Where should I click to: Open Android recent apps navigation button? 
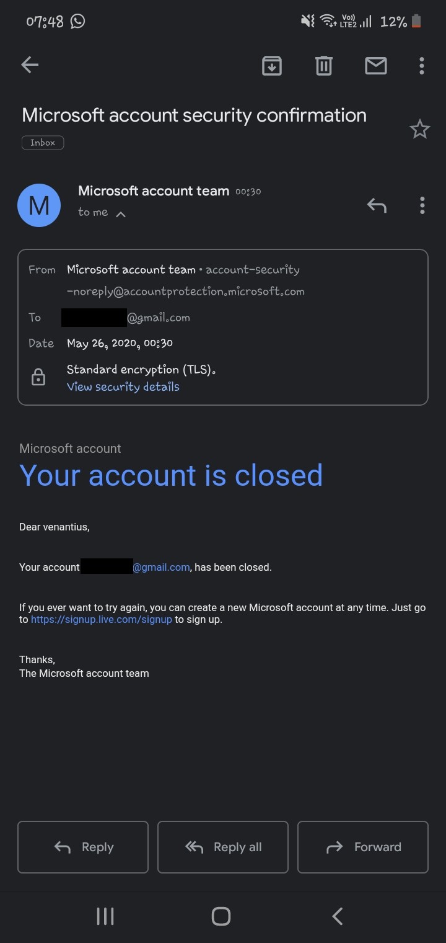click(x=105, y=916)
